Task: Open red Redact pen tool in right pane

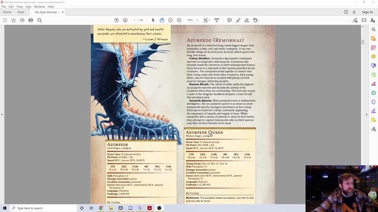Action: pyautogui.click(x=373, y=84)
